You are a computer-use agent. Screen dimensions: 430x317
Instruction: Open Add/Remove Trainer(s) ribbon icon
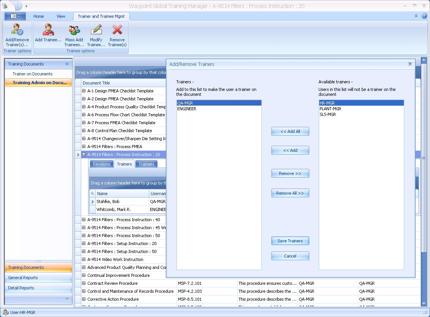17,35
